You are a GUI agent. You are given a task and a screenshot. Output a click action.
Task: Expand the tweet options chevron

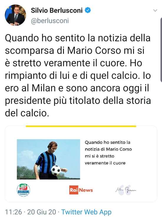point(155,11)
